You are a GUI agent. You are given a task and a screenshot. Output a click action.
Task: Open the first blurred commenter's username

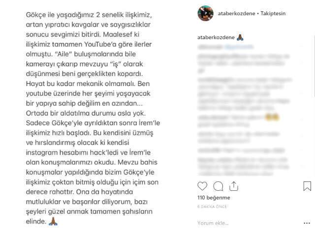(210, 47)
